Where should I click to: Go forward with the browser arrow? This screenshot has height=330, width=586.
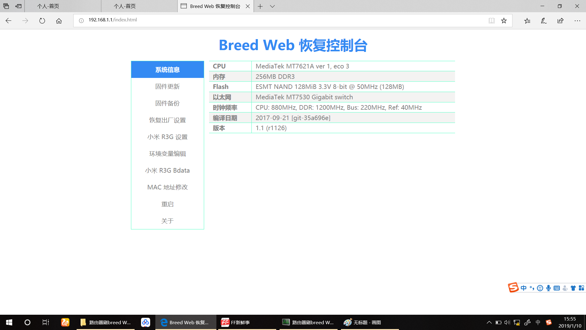(x=25, y=21)
